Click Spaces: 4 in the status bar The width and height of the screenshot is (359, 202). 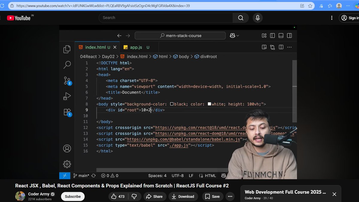point(157,176)
